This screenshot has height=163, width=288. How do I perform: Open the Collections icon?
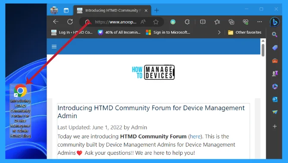[232, 22]
